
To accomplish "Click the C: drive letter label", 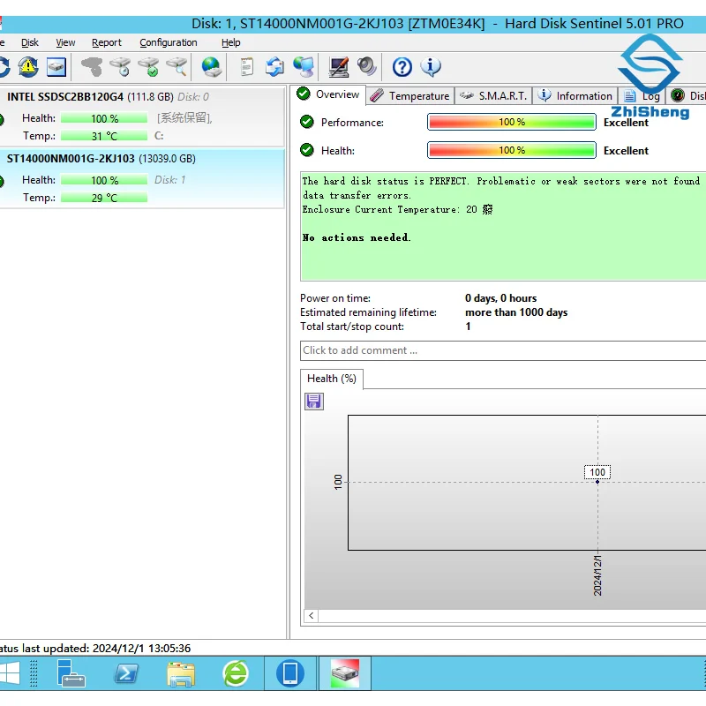I will pyautogui.click(x=159, y=136).
